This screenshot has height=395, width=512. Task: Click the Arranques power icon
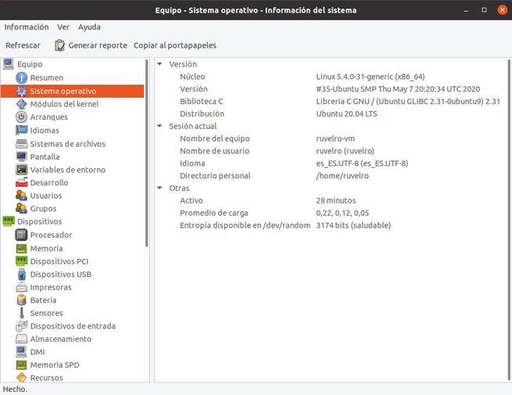click(22, 117)
